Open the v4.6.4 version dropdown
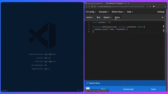The image size is (168, 94). (90, 17)
